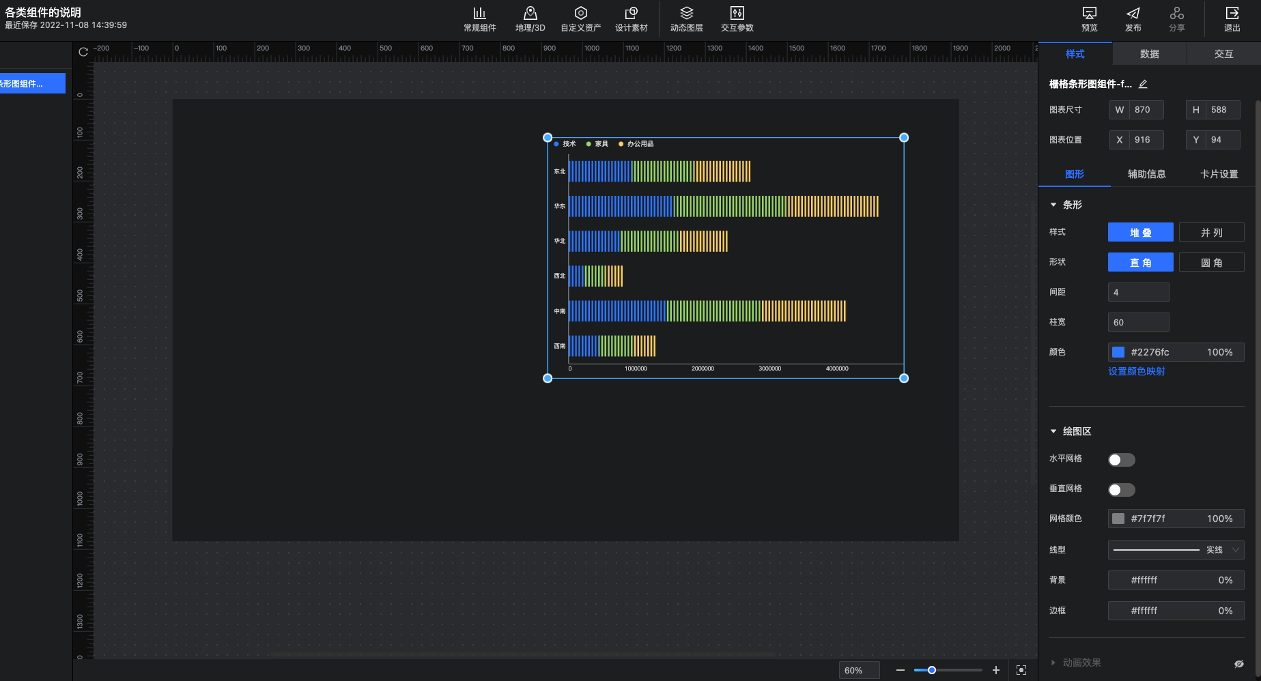1261x681 pixels.
Task: Click the fit-to-screen icon
Action: click(1021, 670)
